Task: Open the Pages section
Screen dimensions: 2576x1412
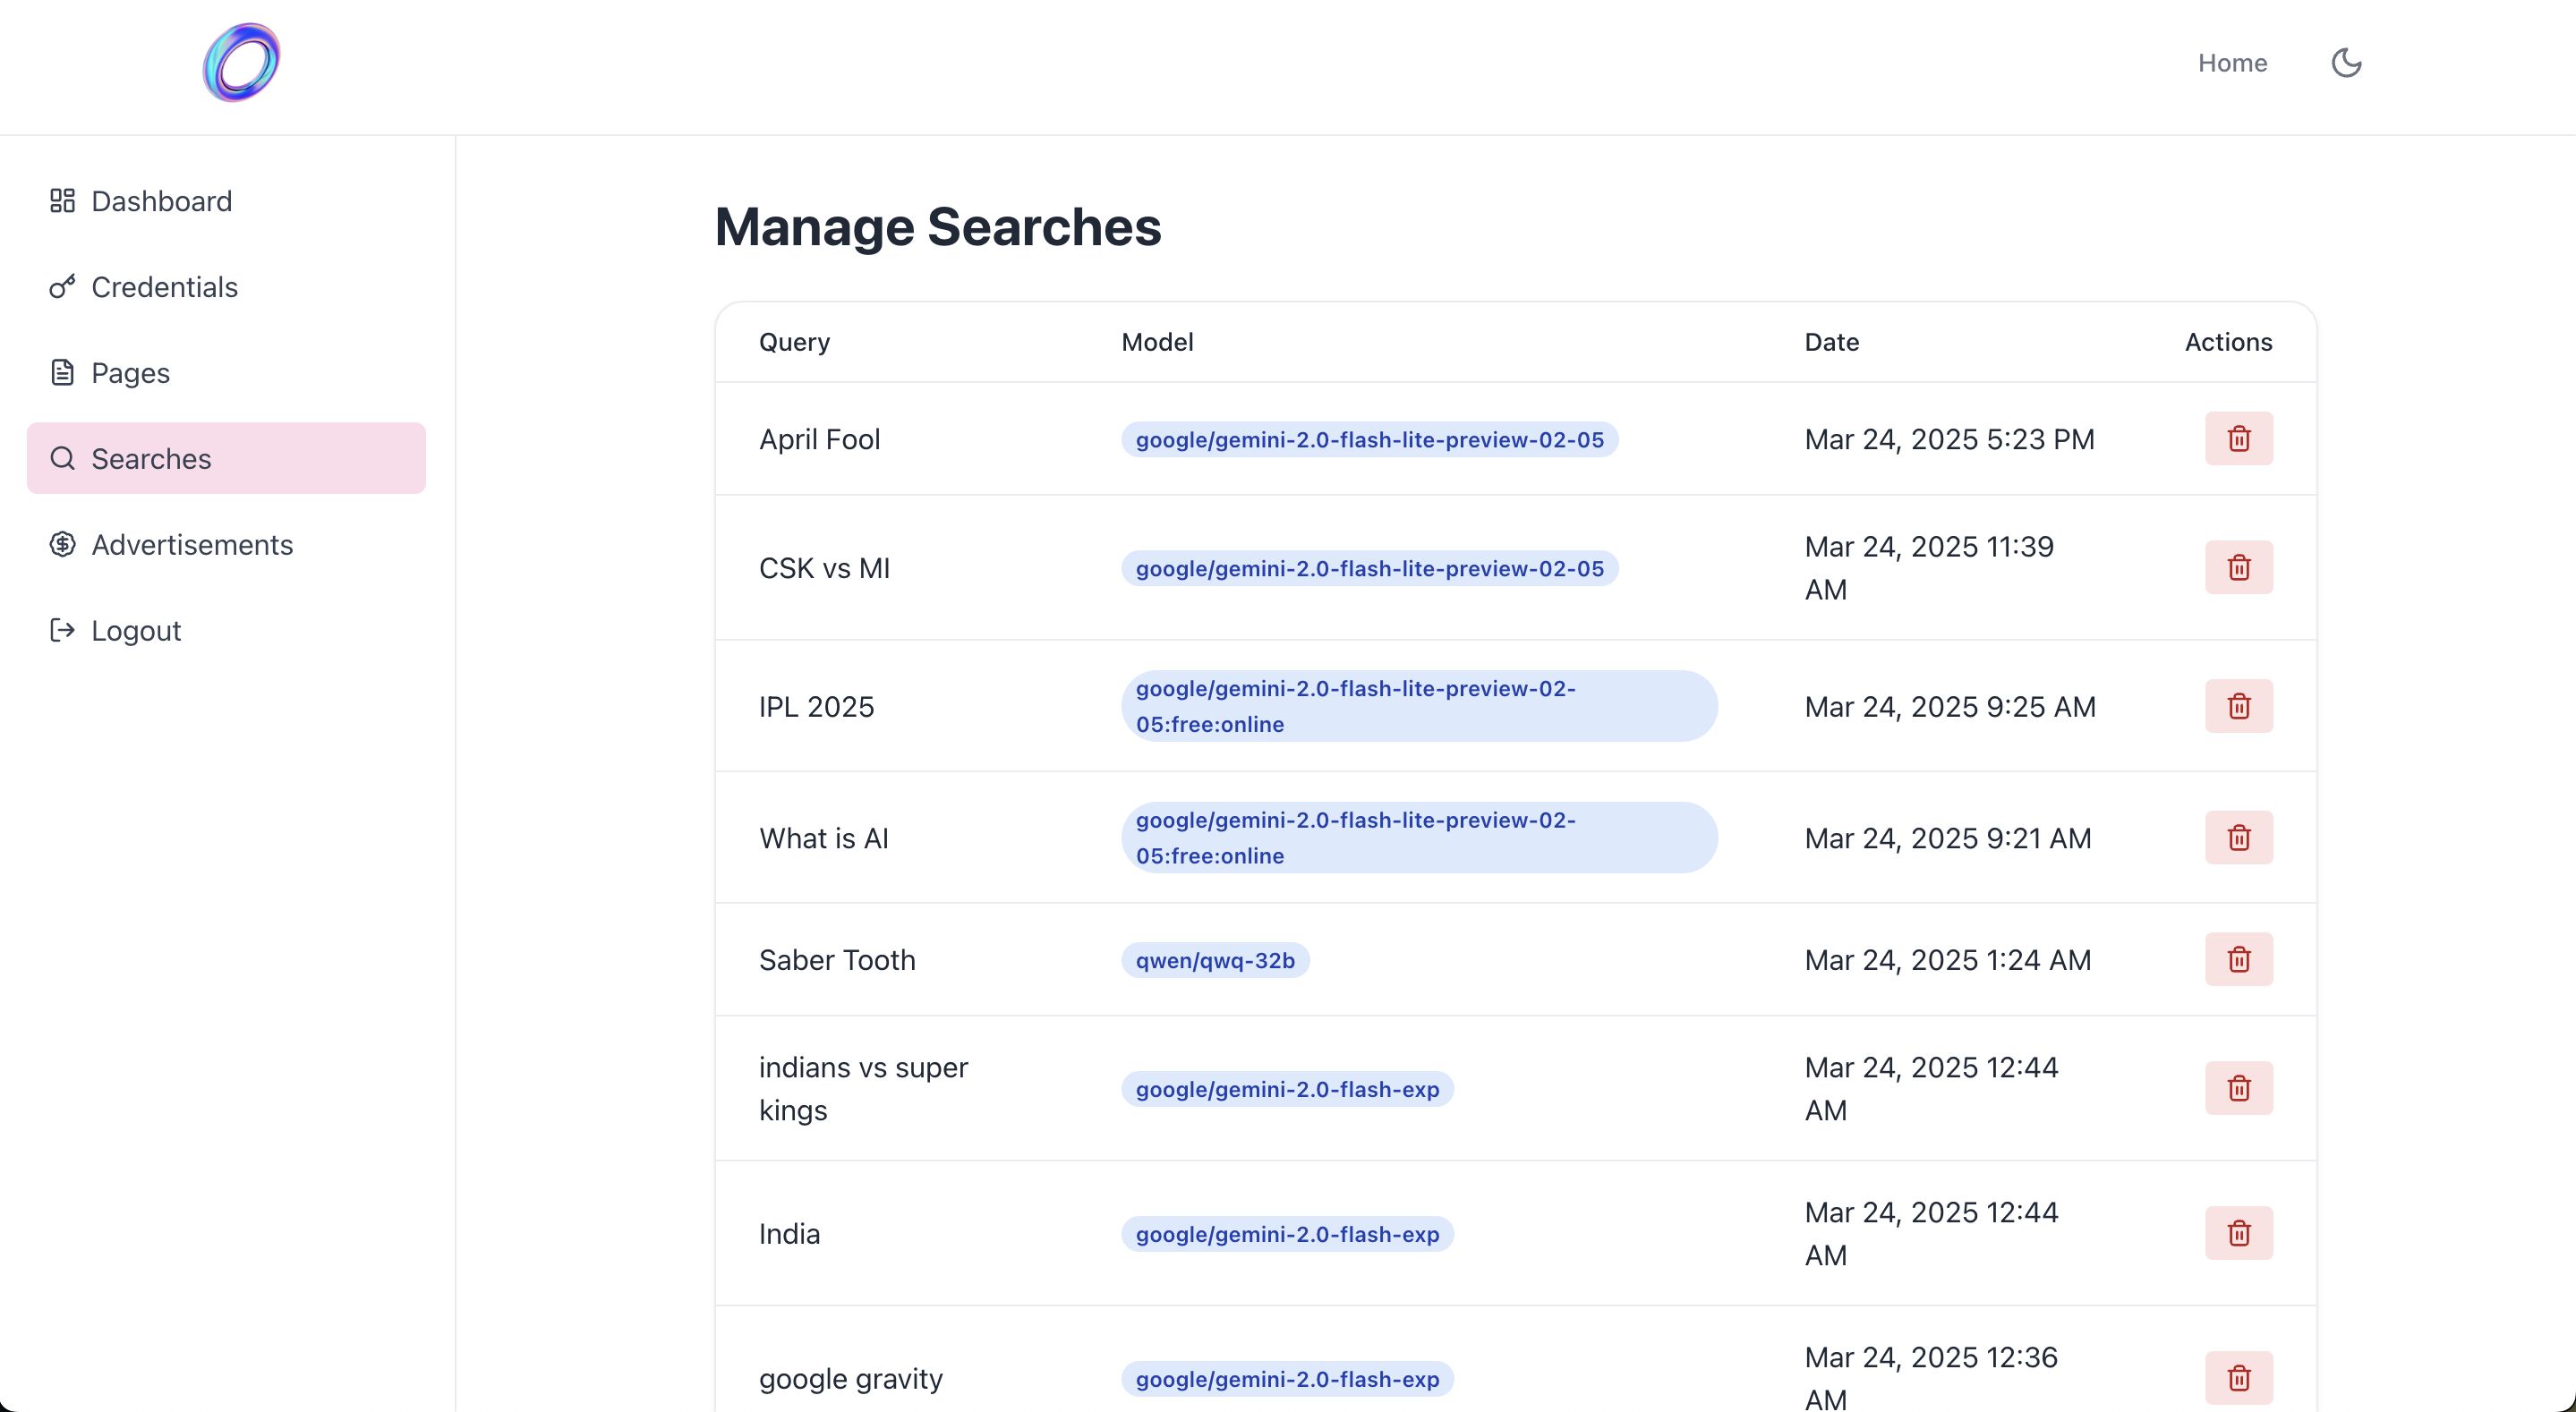Action: pyautogui.click(x=130, y=373)
